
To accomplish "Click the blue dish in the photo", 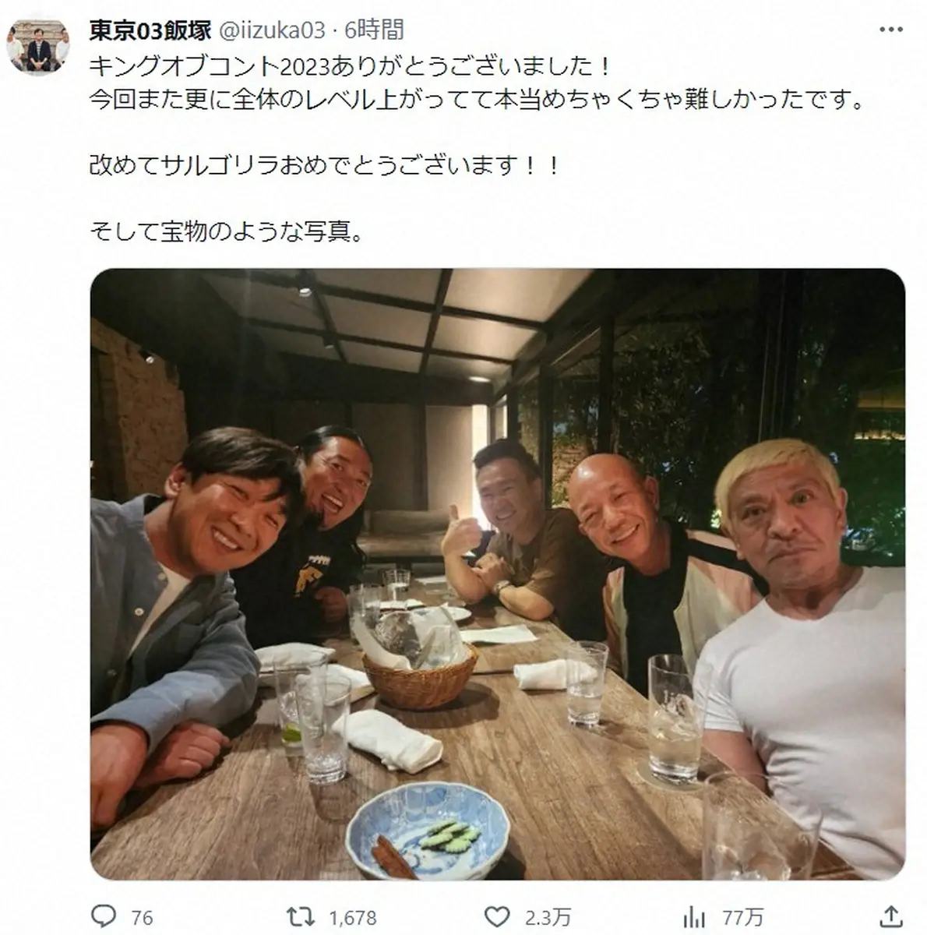I will [x=427, y=831].
